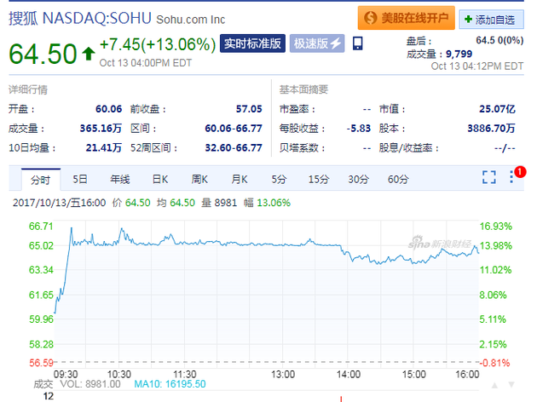Click the share capital 3886.70万
The image size is (537, 402).
[x=491, y=129]
